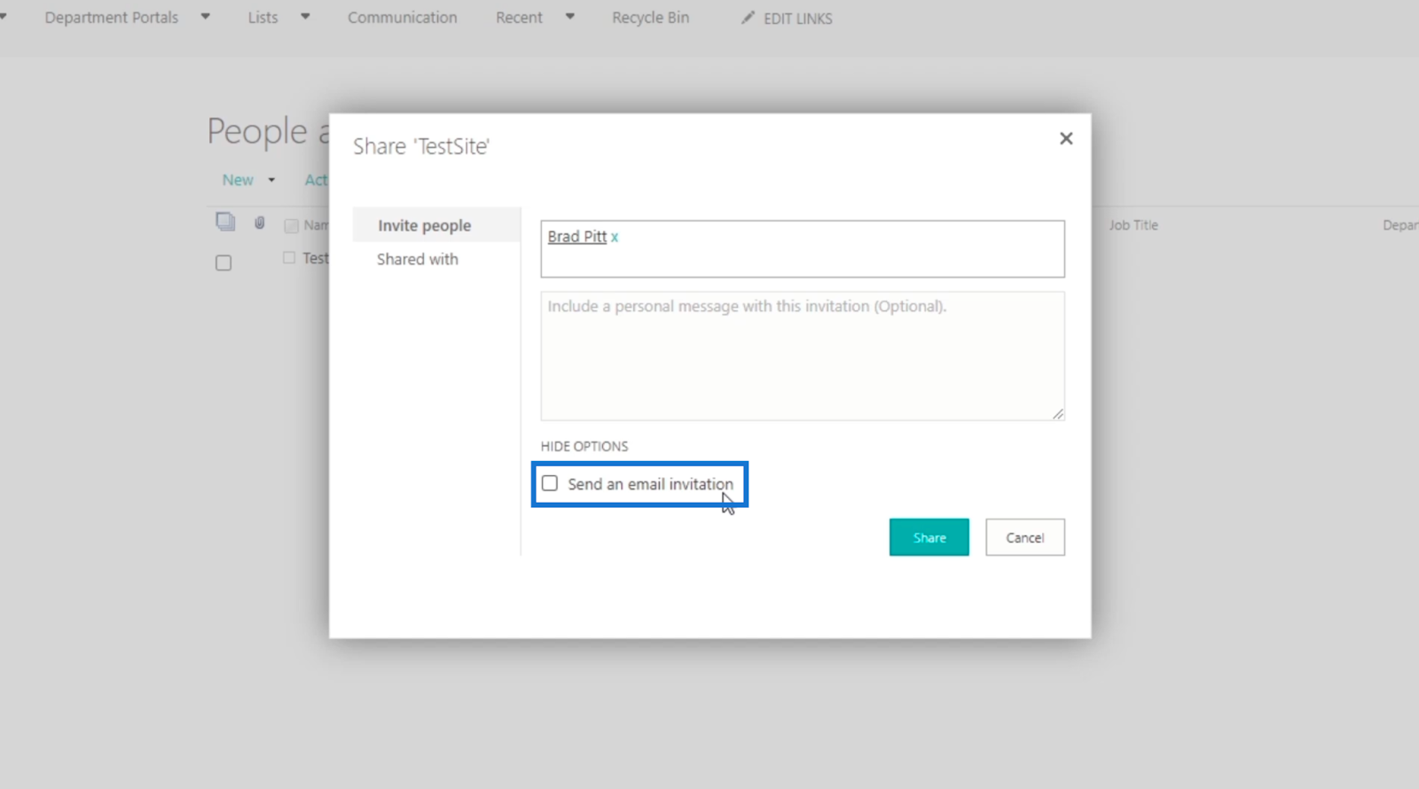The width and height of the screenshot is (1419, 789).
Task: Click the personal message text area
Action: 803,356
